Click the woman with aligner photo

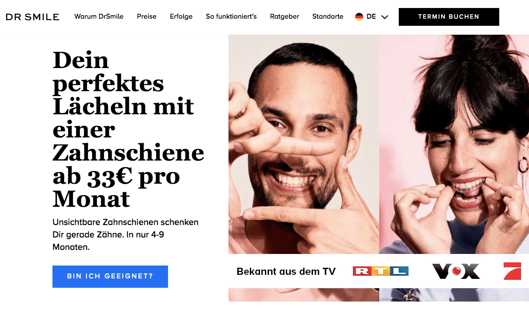pos(454,145)
